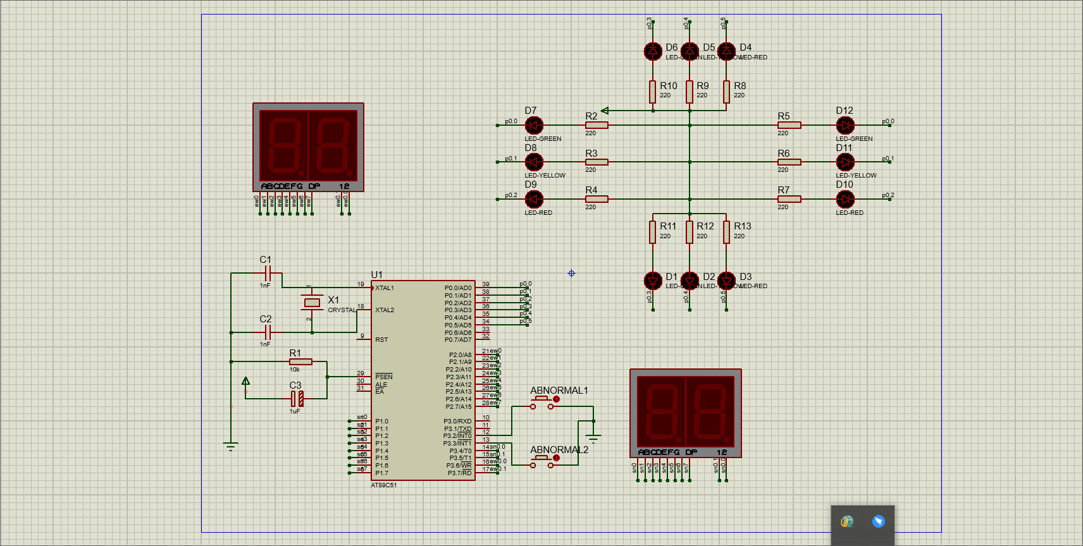Click the LED-GREEN label under D12
Image resolution: width=1083 pixels, height=546 pixels.
click(x=854, y=139)
